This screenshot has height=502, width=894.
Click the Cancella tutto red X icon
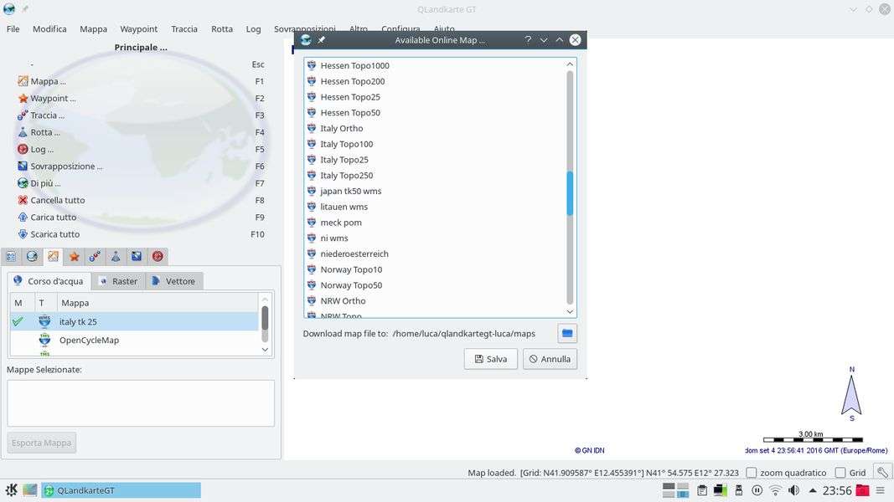pyautogui.click(x=23, y=201)
